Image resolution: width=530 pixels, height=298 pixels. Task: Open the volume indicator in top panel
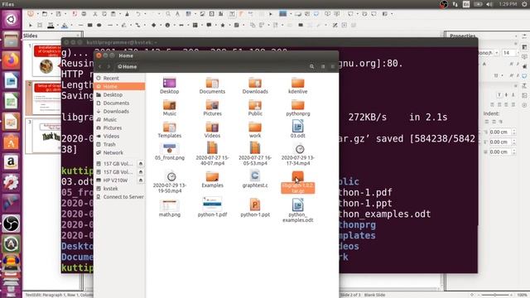(x=489, y=4)
